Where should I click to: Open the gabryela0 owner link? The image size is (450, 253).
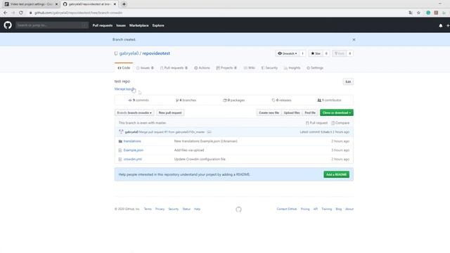point(129,53)
